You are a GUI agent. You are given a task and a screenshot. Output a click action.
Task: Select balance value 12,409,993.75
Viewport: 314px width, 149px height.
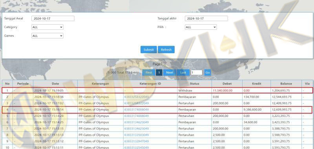[x=281, y=103]
